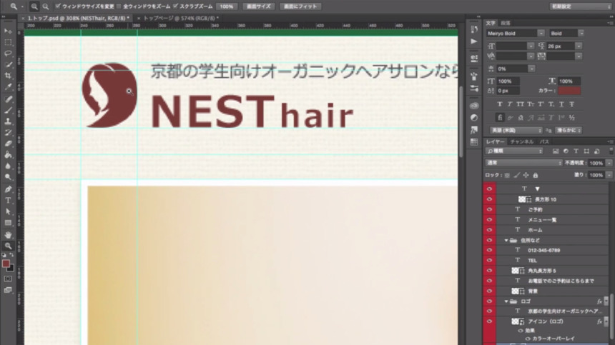Viewport: 615px width, 345px height.
Task: Choose zoom-out mode in options bar
Action: click(x=46, y=6)
